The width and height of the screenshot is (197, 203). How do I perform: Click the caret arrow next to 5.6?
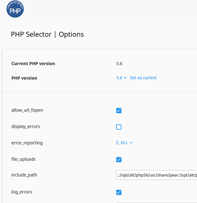coord(125,78)
